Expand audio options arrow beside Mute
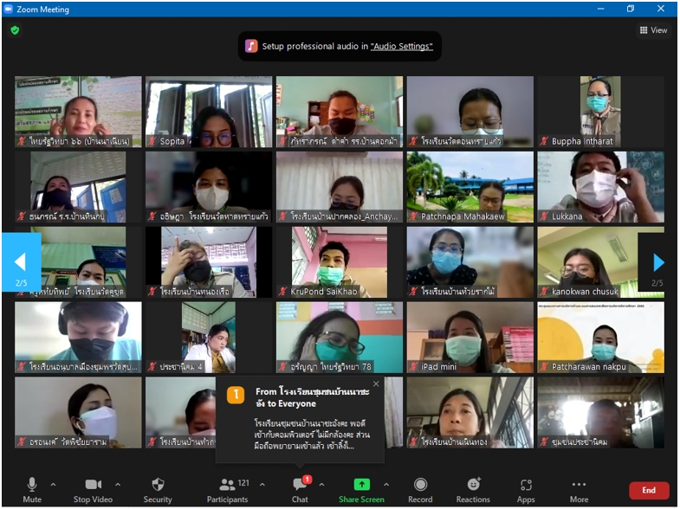680x509 pixels. coord(53,485)
